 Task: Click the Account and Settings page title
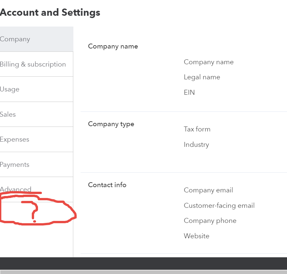tap(50, 12)
